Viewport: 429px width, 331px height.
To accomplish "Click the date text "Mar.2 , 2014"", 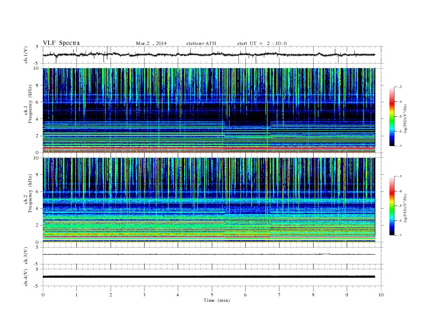I will [151, 43].
